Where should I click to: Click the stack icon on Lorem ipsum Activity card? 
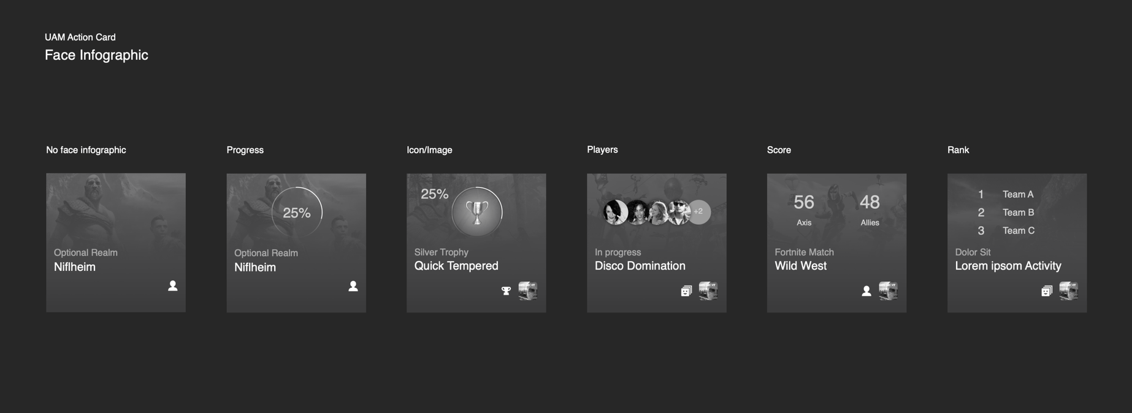point(1047,291)
